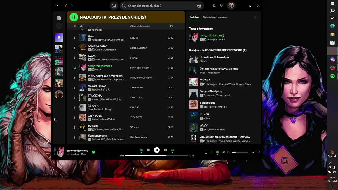The height and width of the screenshot is (190, 338).
Task: Open the Home page icon
Action: 114,6
